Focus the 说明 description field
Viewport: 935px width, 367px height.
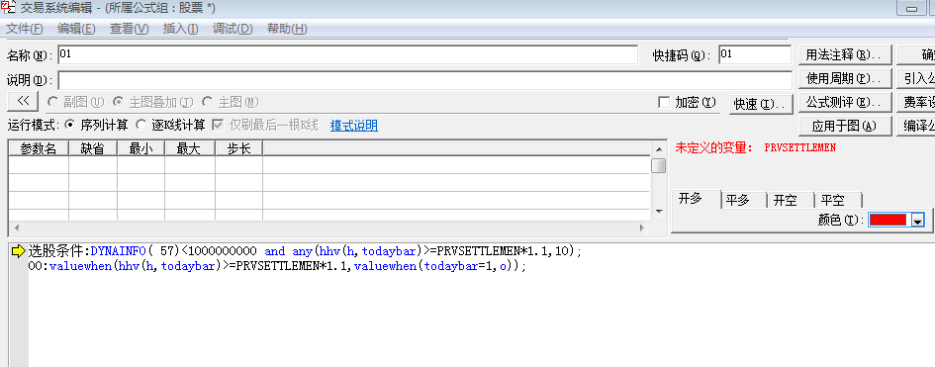[x=425, y=80]
